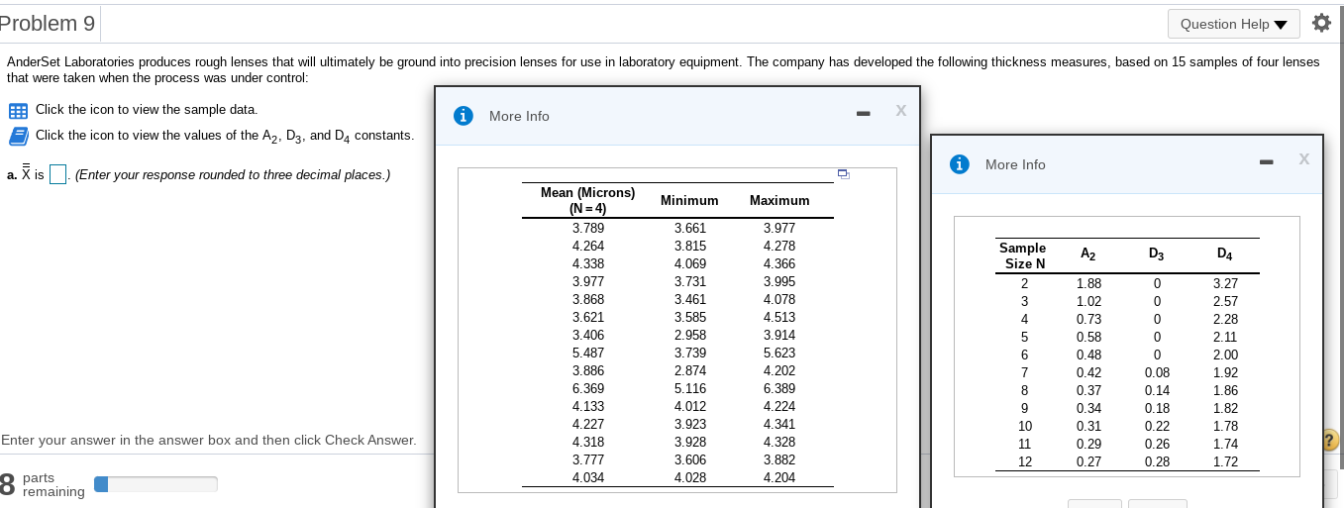The image size is (1344, 508).
Task: Click the Problem 9 title
Action: [x=48, y=23]
